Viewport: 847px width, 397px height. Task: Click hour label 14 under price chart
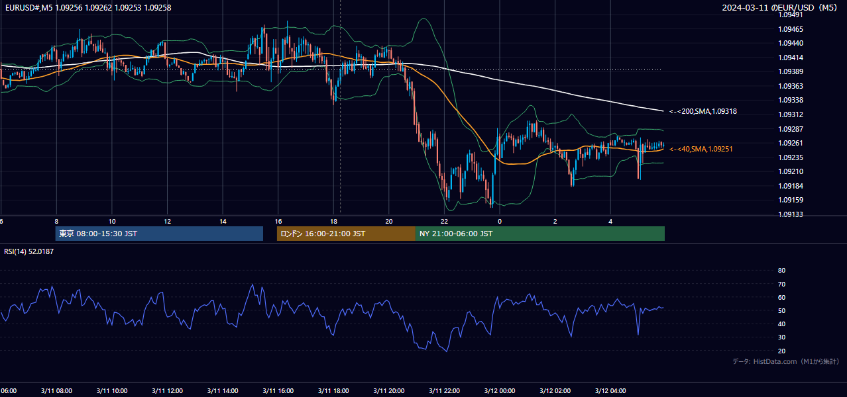[x=223, y=222]
